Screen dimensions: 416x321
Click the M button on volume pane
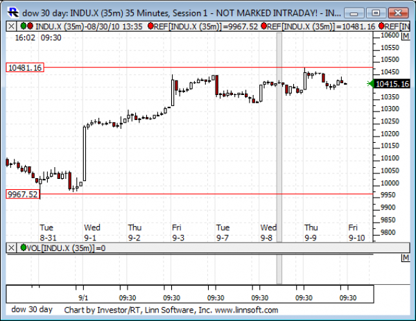tap(406, 258)
